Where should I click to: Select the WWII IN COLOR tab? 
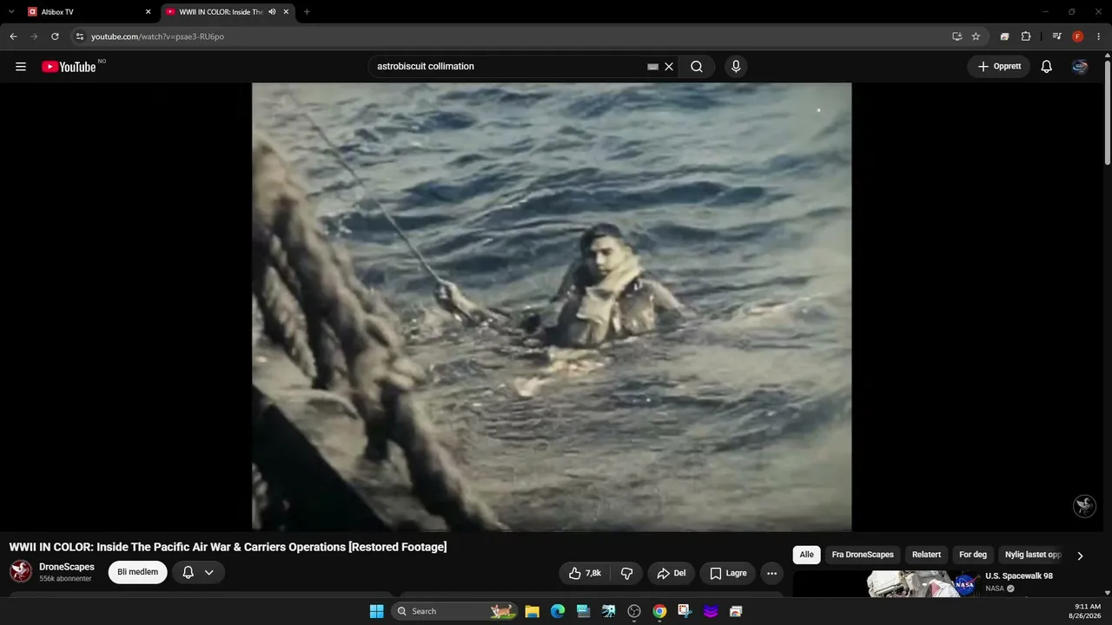pyautogui.click(x=228, y=12)
